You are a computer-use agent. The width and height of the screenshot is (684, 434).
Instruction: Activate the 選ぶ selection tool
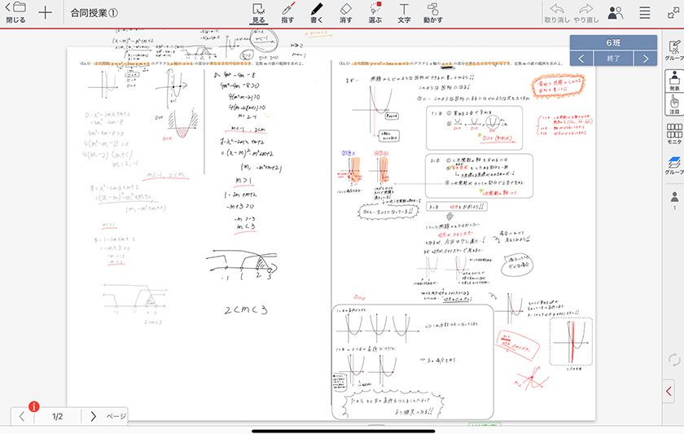click(375, 13)
